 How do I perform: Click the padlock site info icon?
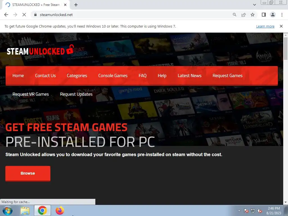coord(35,15)
